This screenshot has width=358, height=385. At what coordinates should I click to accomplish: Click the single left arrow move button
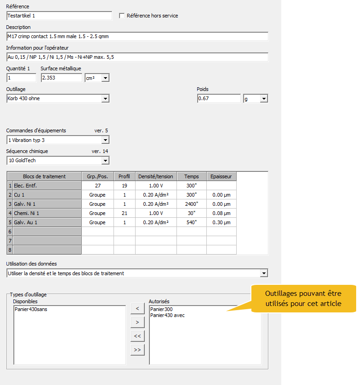pyautogui.click(x=137, y=308)
